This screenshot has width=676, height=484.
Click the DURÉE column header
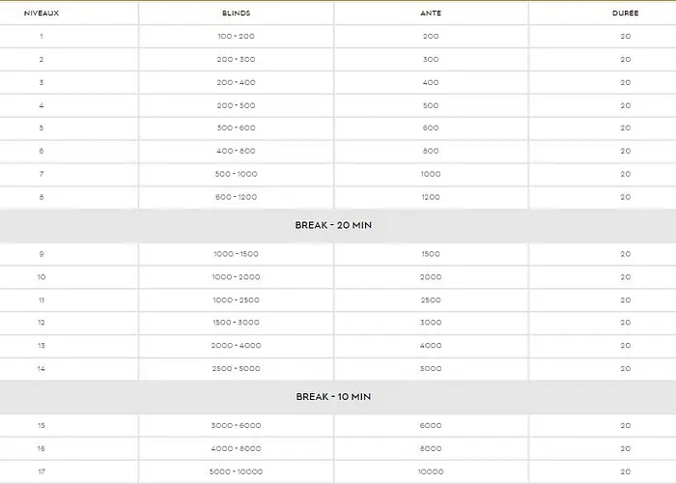click(x=625, y=14)
